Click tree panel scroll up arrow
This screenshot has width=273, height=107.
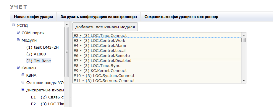pos(67,24)
